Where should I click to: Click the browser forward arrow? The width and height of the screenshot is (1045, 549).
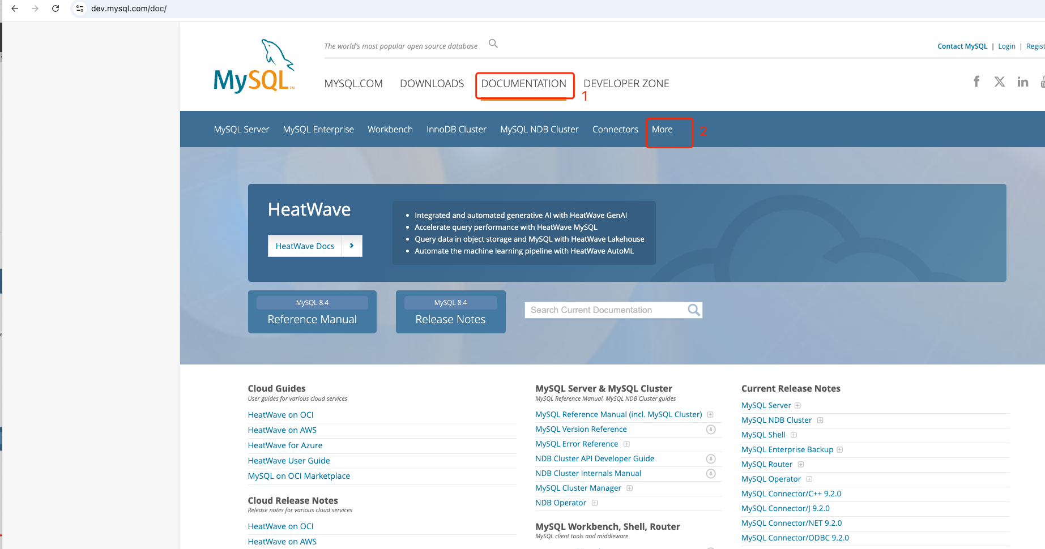click(x=35, y=8)
